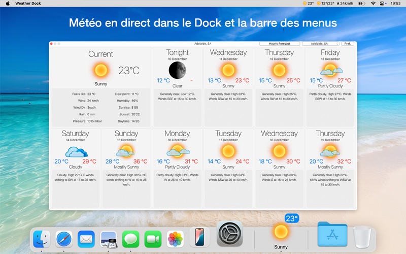Click Sunday's 36 °C high temperature
This screenshot has width=406, height=254.
(141, 161)
